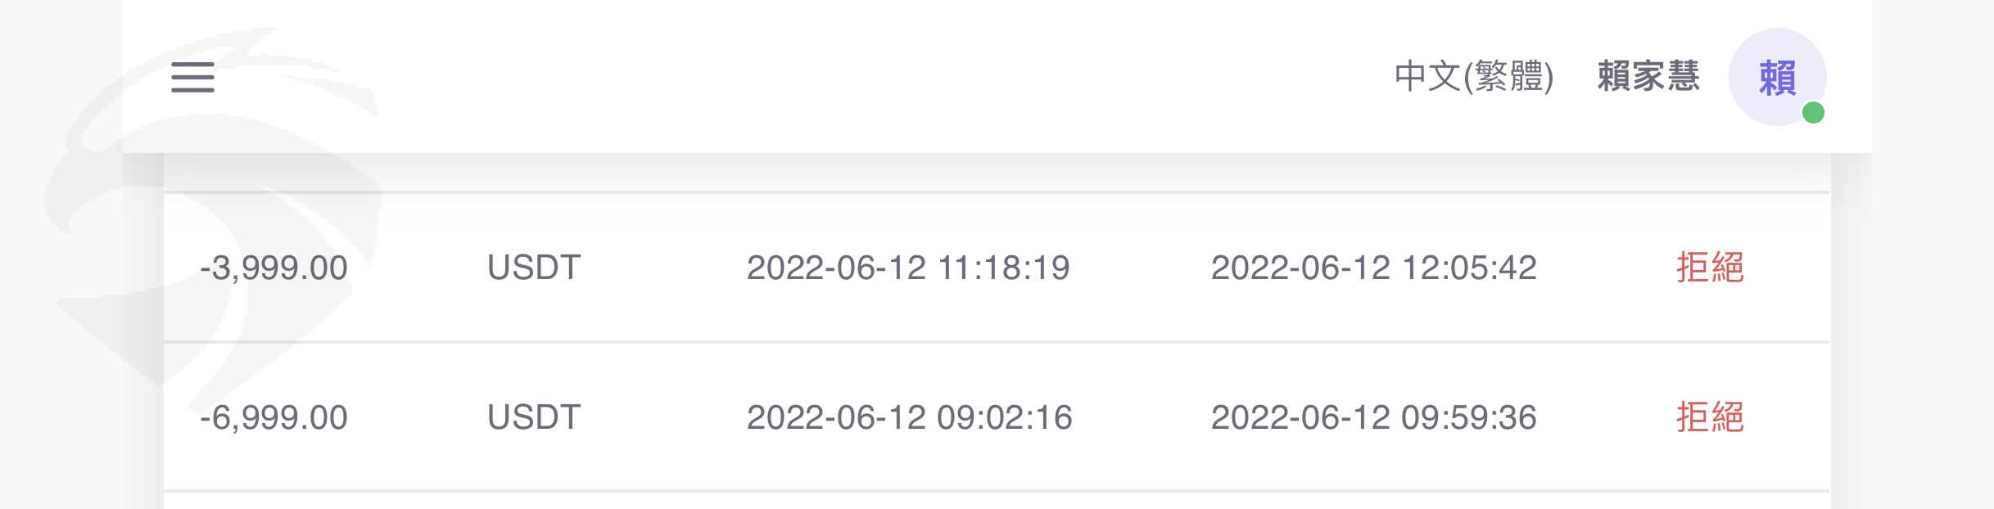Open the 賴家慧 account menu
The image size is (1994, 509).
point(1648,77)
